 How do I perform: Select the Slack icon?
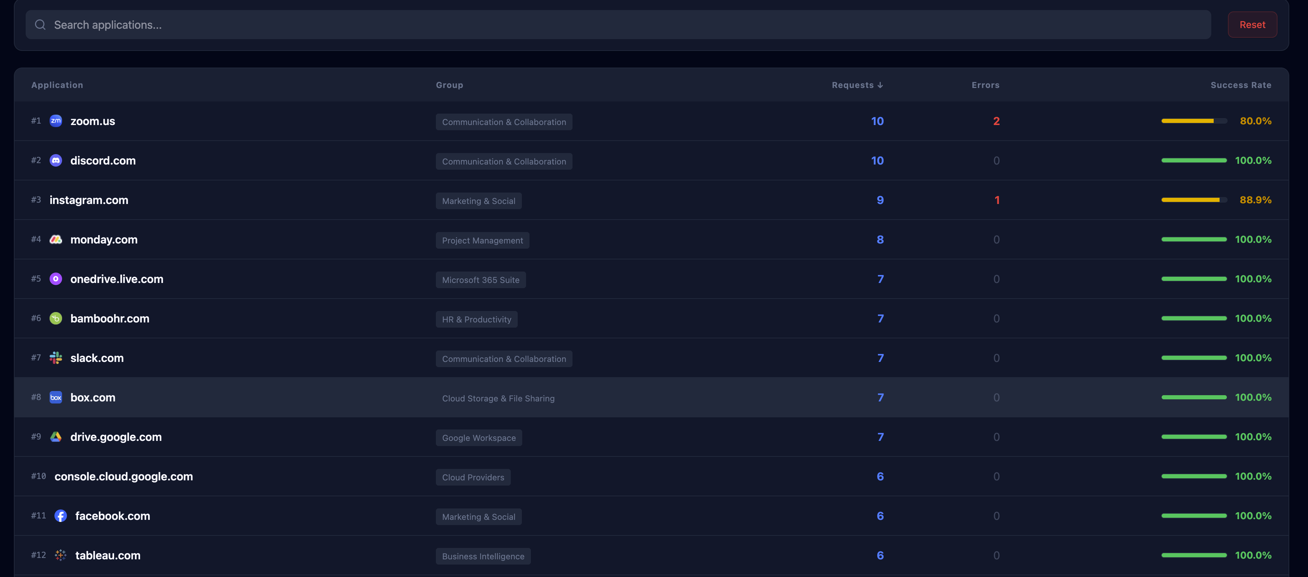56,357
